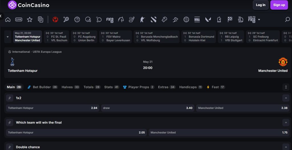Bet on draw at 3.40
The height and width of the screenshot is (150, 292).
click(x=148, y=108)
